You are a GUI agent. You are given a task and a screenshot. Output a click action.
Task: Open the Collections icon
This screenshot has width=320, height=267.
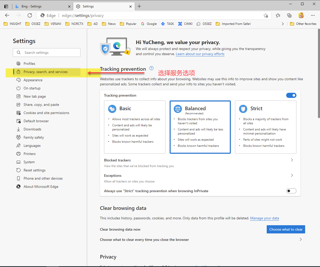(289, 15)
